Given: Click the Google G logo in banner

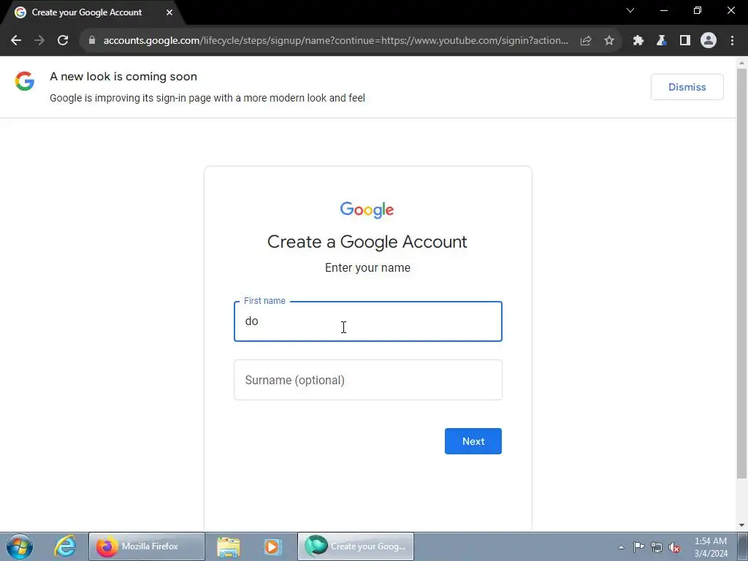Looking at the screenshot, I should click(x=24, y=81).
